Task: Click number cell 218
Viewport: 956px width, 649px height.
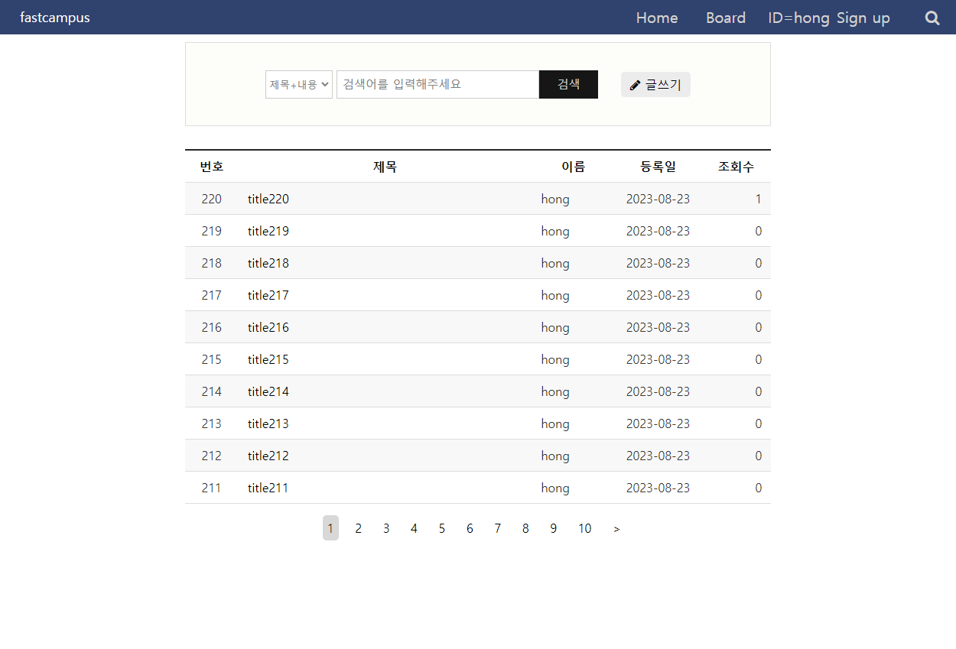Action: coord(212,263)
